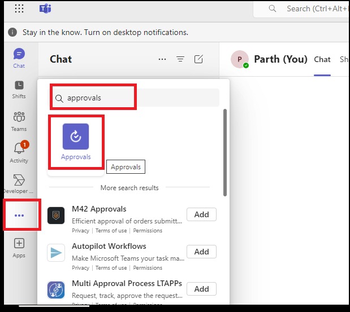
Task: Open Developer Portal in left rail
Action: point(19,184)
